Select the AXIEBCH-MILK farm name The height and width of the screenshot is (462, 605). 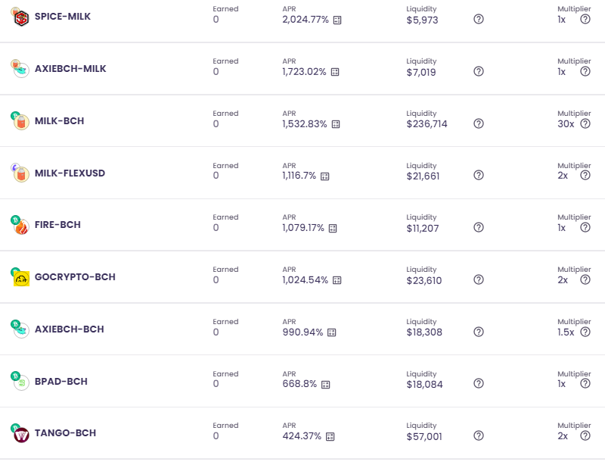(x=70, y=69)
